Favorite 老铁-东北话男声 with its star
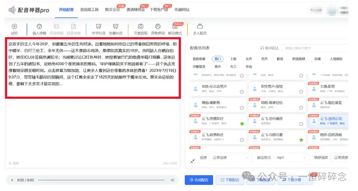 coord(242,92)
